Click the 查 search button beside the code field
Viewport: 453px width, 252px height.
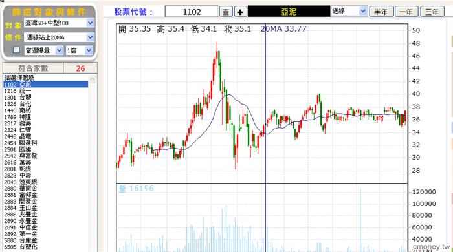[226, 12]
